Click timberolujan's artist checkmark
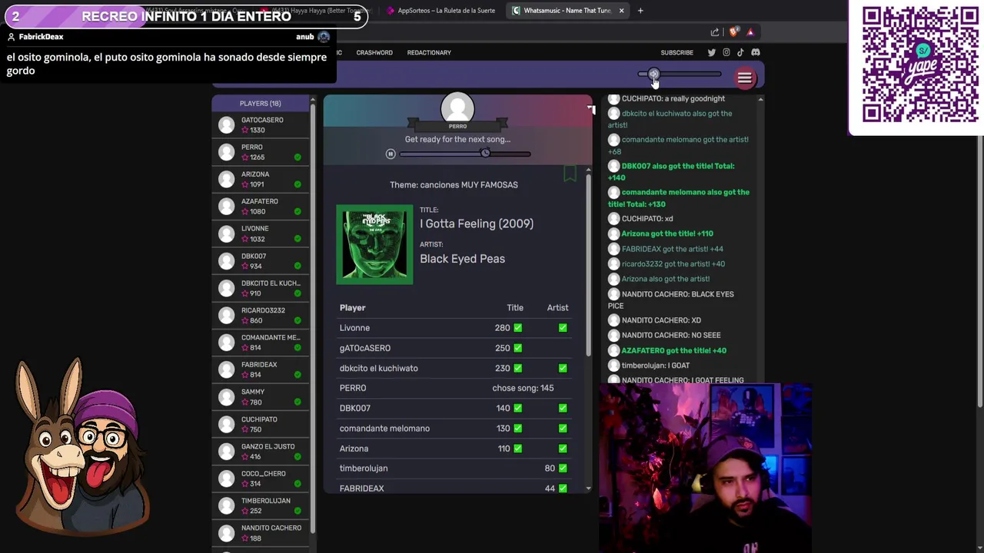 pyautogui.click(x=563, y=468)
